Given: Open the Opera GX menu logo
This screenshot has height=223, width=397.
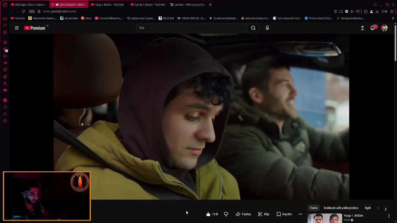Looking at the screenshot, I should [5, 5].
